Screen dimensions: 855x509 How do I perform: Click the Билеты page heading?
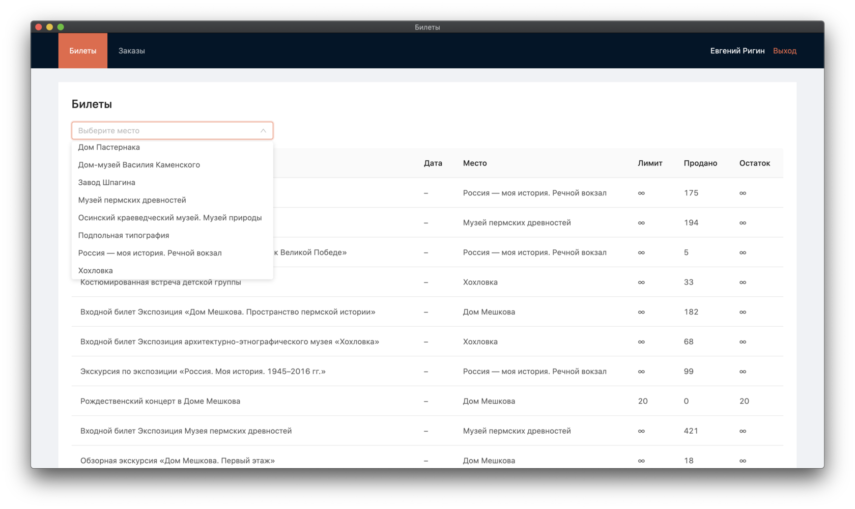pos(92,104)
